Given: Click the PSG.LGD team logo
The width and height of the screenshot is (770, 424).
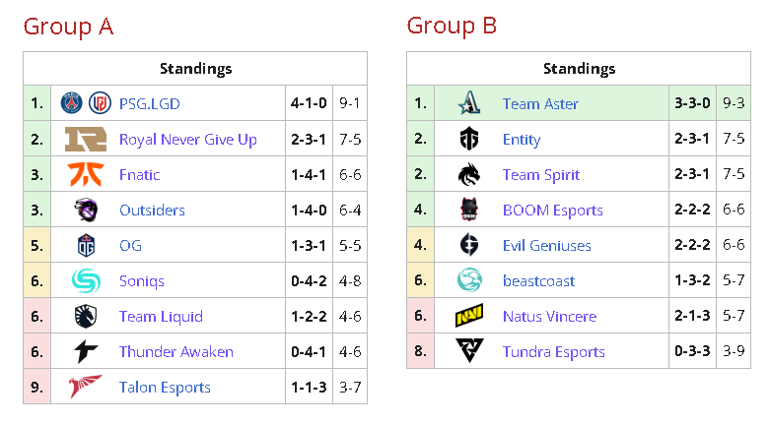Looking at the screenshot, I should click(85, 103).
